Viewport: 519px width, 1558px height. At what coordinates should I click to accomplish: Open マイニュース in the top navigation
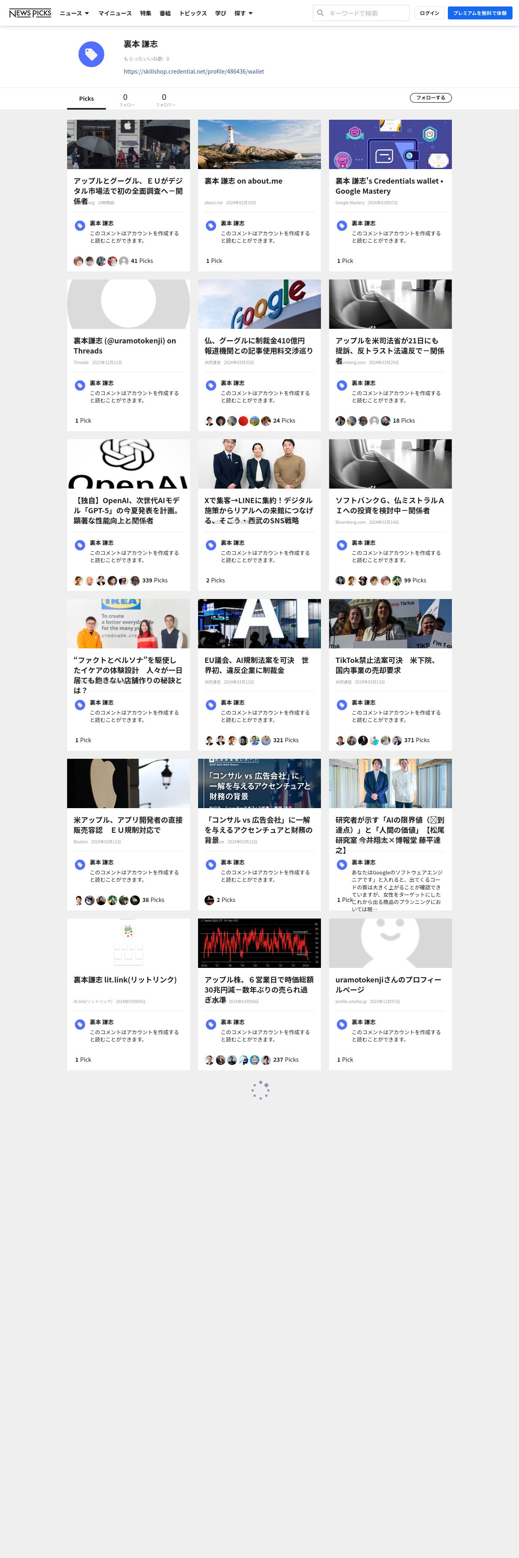click(x=115, y=13)
